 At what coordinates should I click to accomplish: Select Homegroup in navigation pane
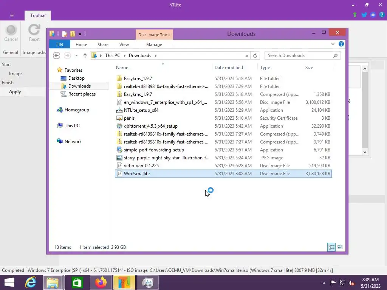point(76,110)
